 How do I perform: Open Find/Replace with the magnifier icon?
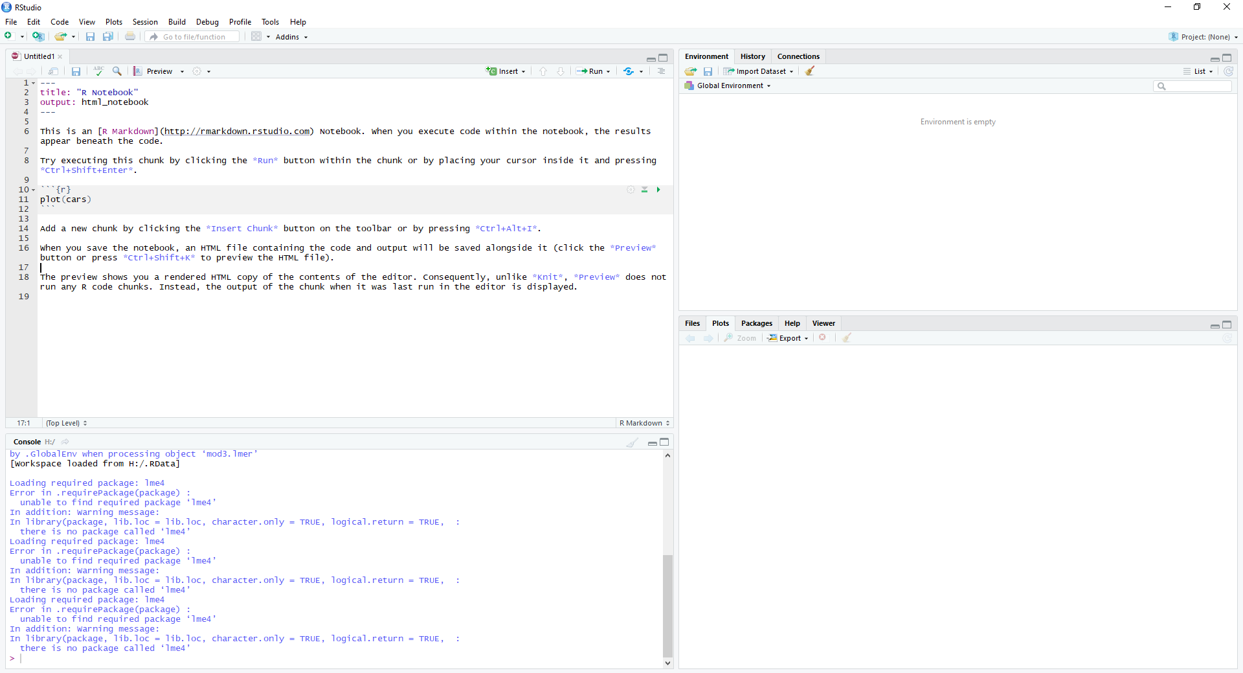click(x=117, y=71)
